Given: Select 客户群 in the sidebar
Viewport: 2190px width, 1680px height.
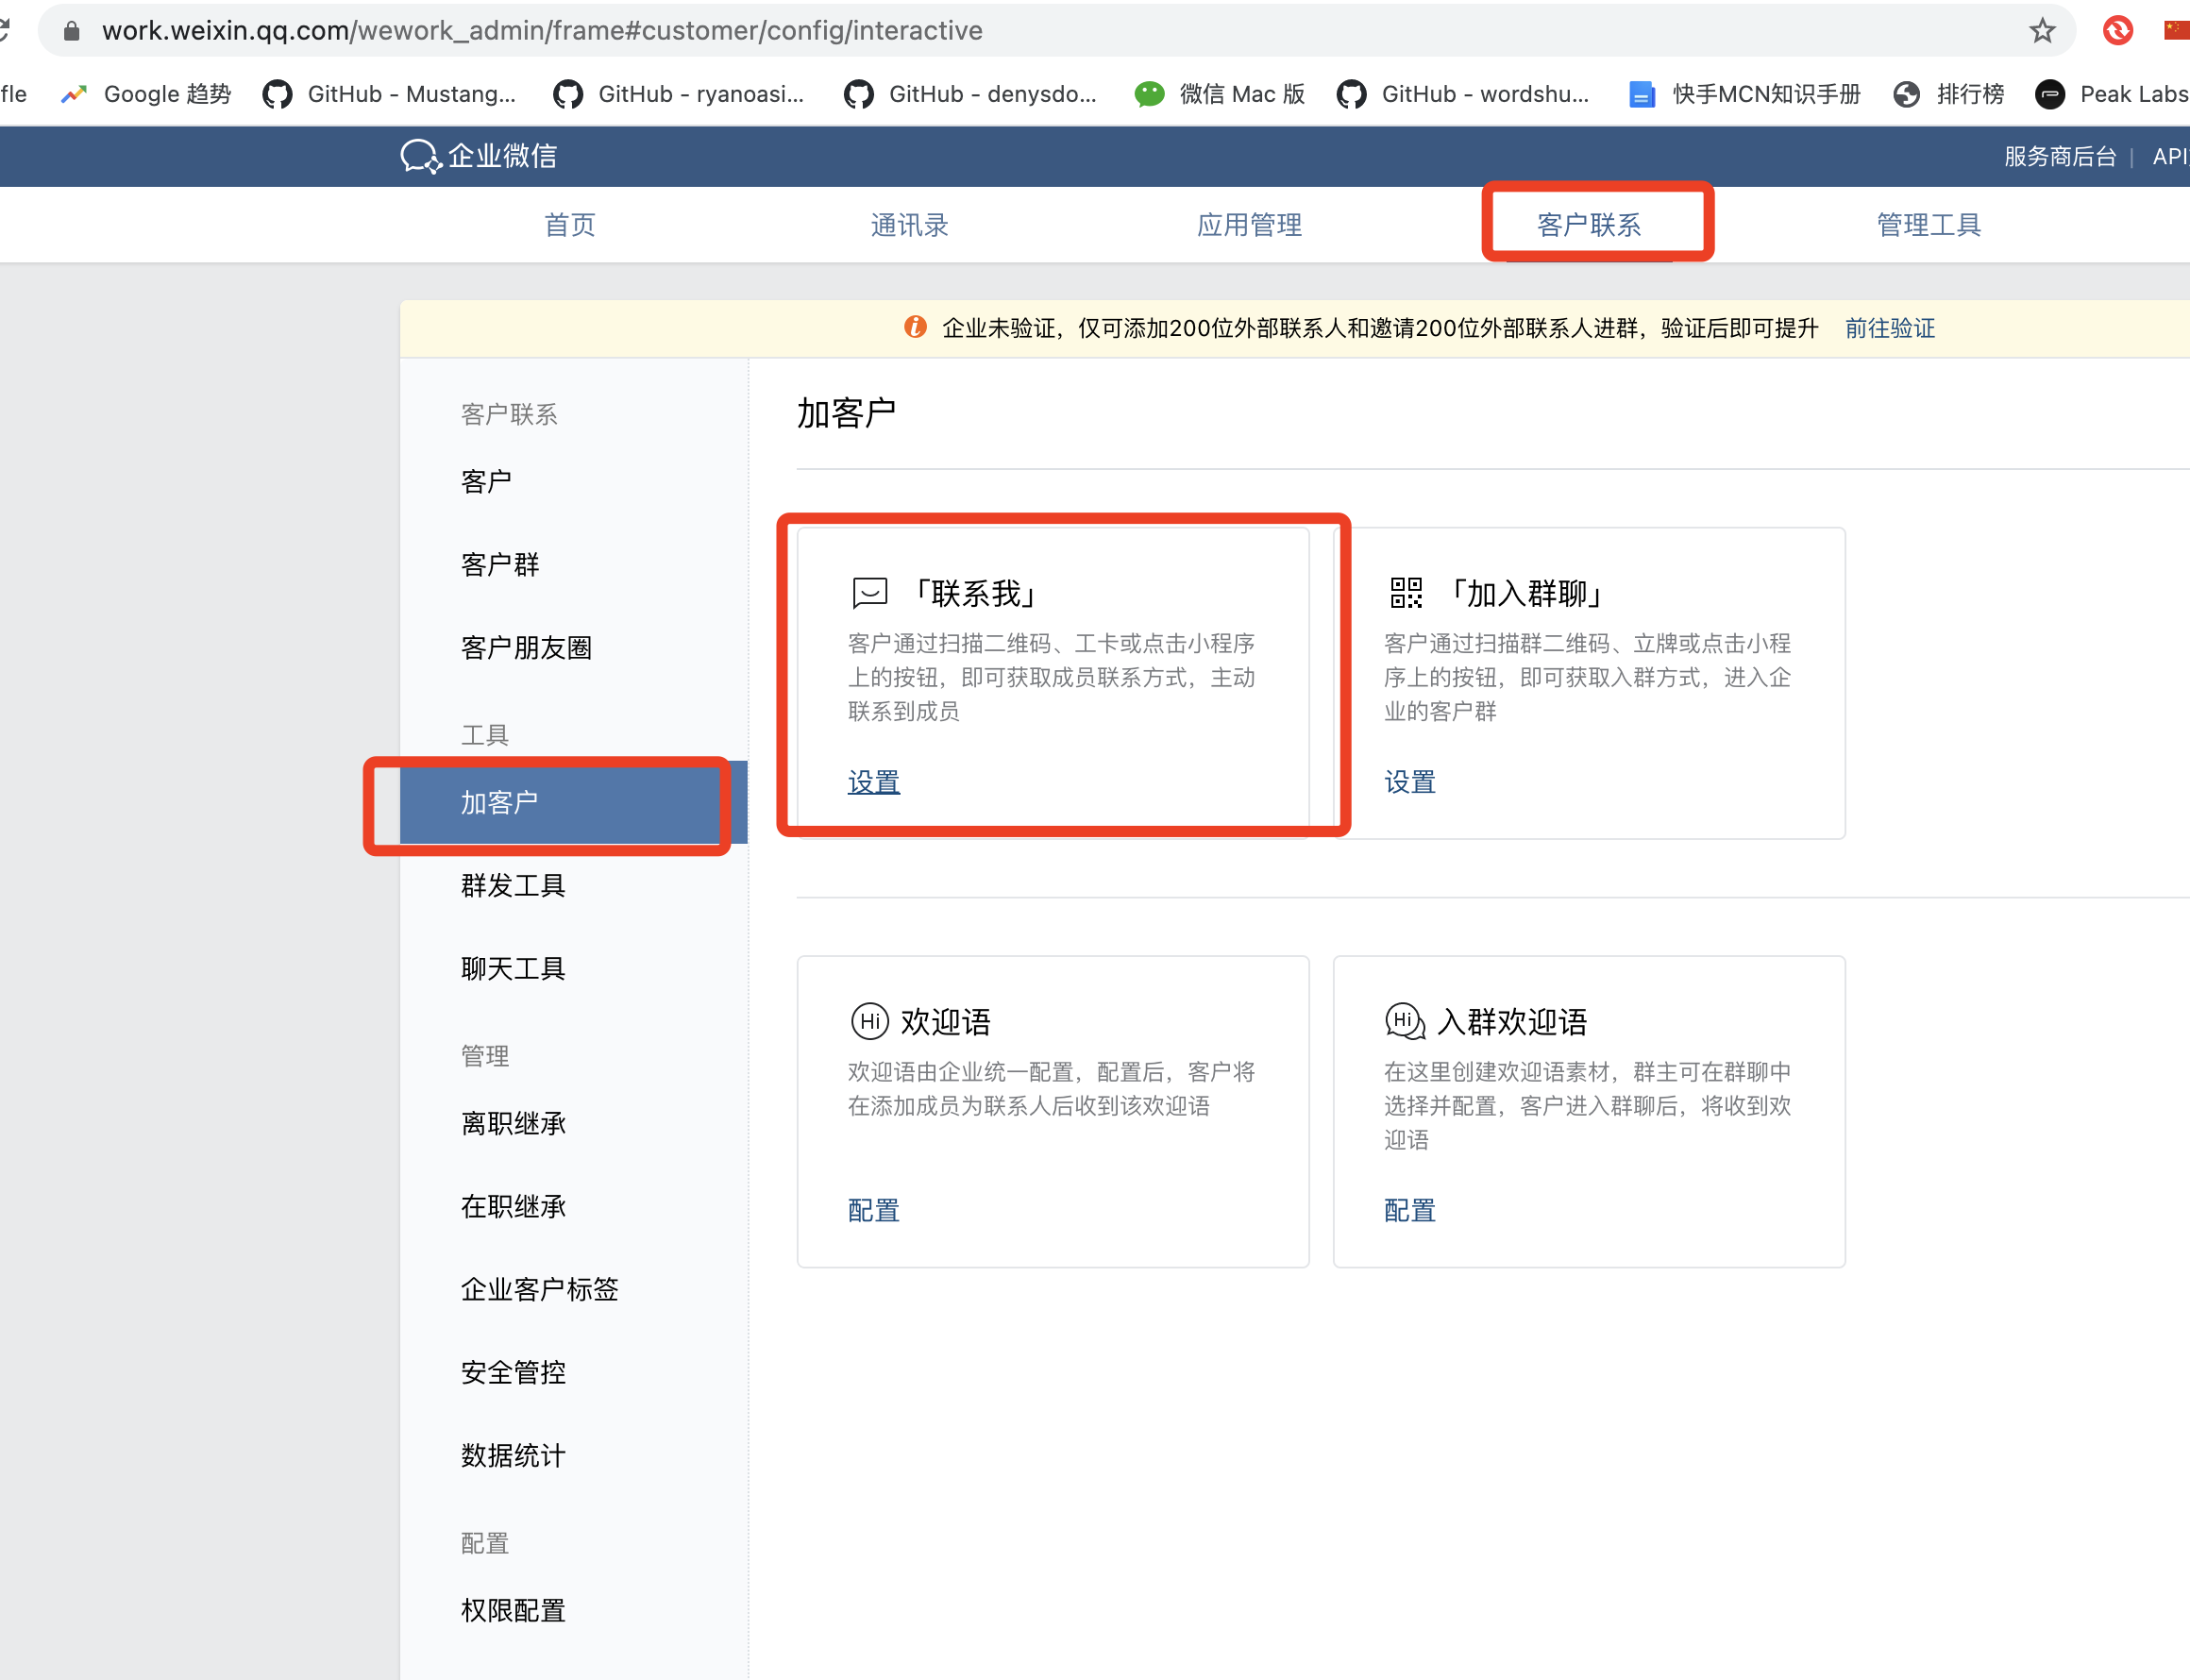Looking at the screenshot, I should pyautogui.click(x=500, y=565).
